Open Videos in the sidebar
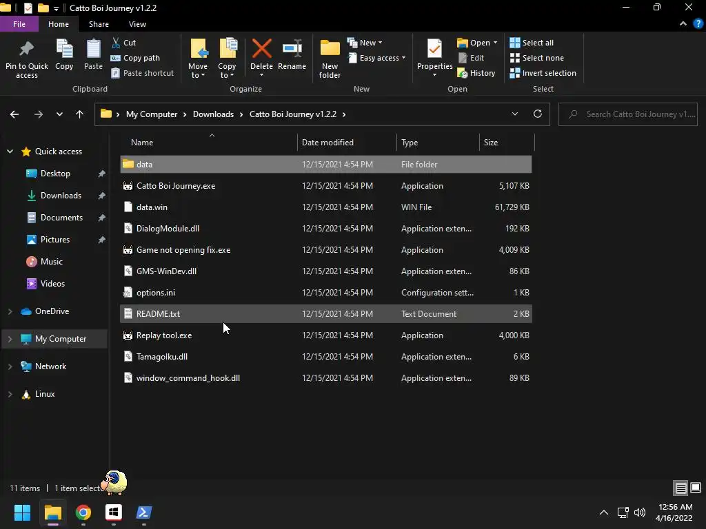Viewport: 706px width, 529px height. [52, 284]
